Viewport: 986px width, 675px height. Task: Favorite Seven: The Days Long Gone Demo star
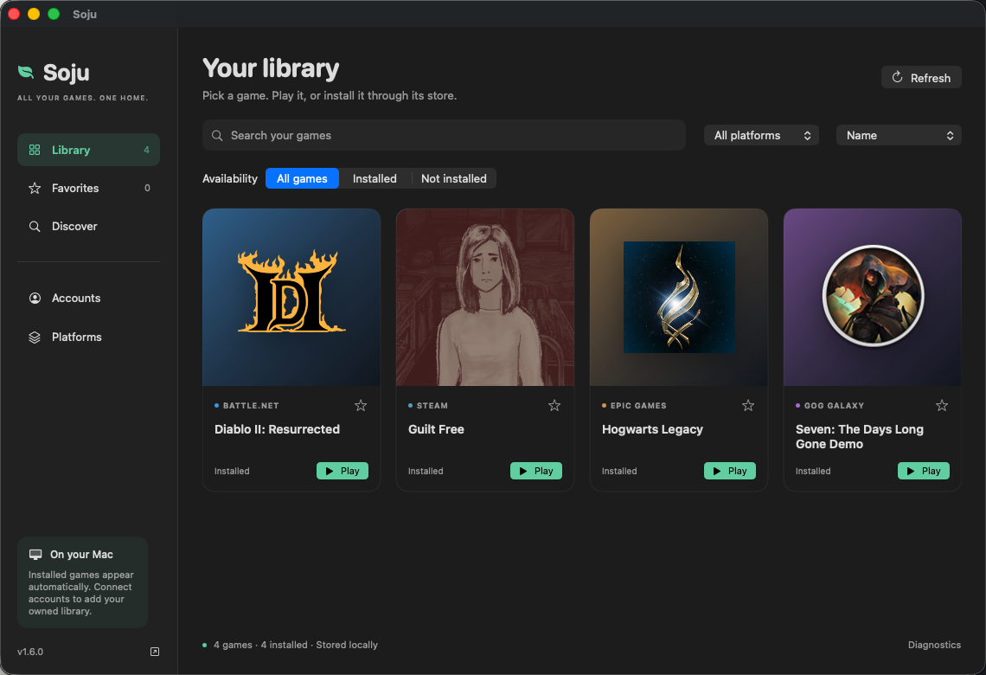941,406
